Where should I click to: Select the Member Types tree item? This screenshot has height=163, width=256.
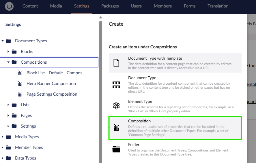click(x=29, y=147)
